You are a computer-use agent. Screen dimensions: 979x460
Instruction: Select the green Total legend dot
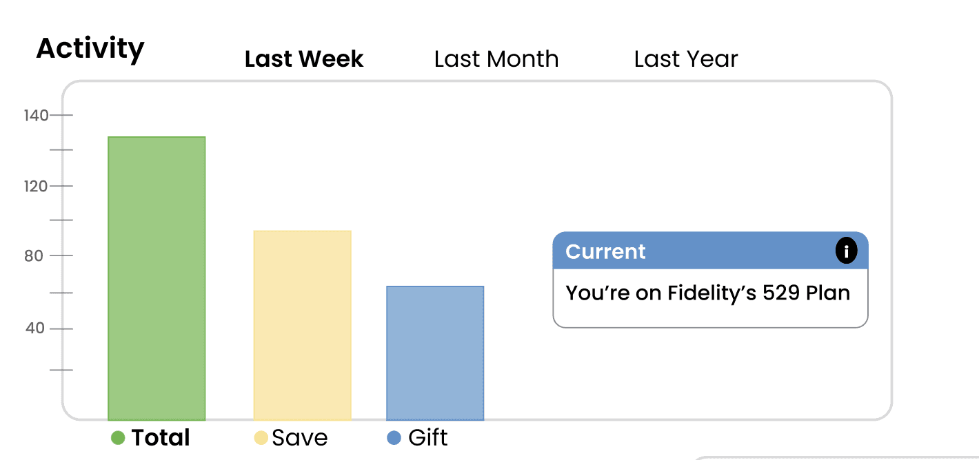[118, 437]
